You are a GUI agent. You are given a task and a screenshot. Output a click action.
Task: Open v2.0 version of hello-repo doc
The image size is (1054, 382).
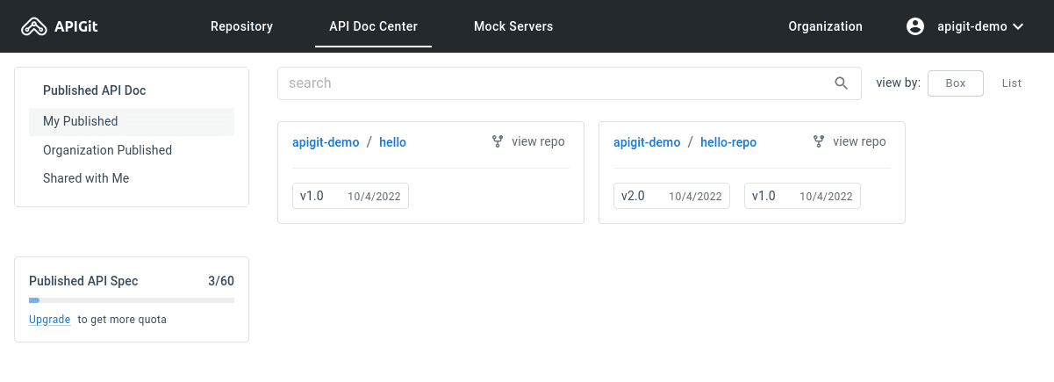point(671,196)
